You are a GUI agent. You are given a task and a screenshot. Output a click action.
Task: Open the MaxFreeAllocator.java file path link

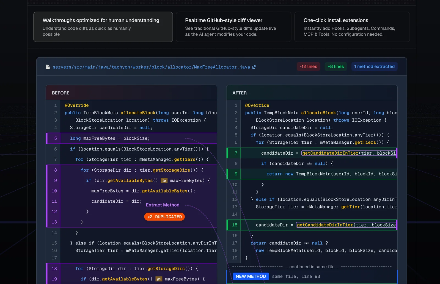point(151,67)
